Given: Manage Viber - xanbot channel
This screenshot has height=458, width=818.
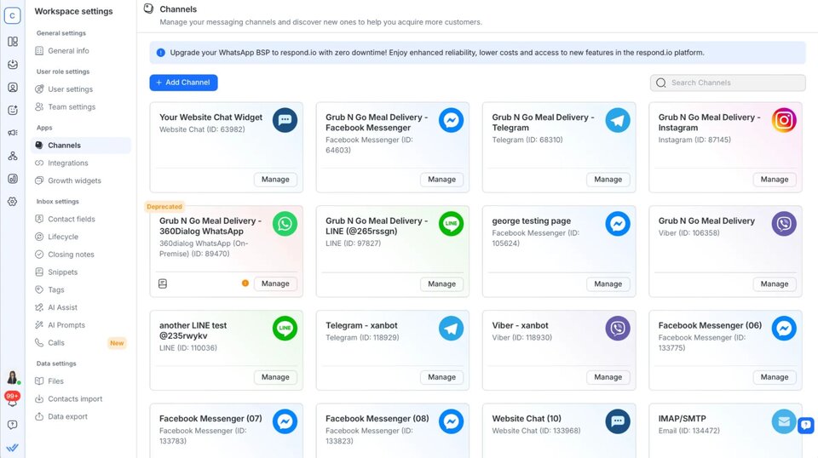Looking at the screenshot, I should point(608,377).
